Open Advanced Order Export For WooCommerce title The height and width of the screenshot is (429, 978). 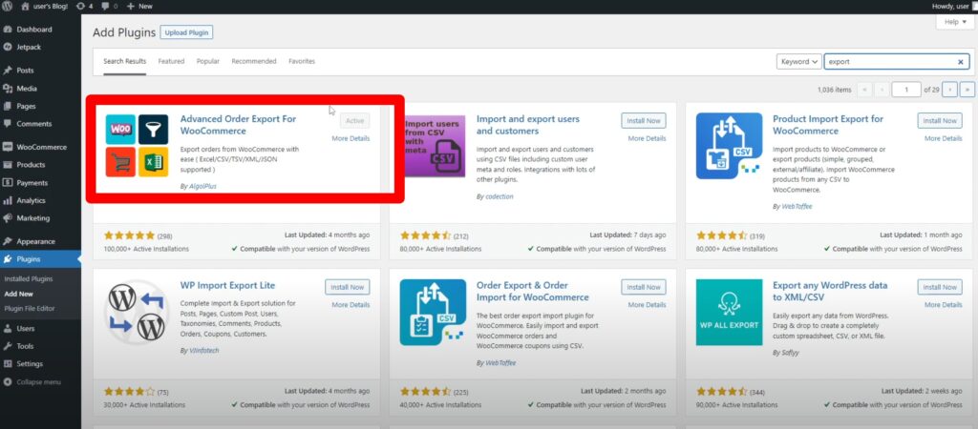tap(238, 125)
